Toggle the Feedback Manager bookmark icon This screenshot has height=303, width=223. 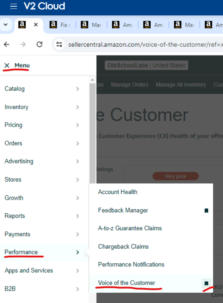pos(206,211)
